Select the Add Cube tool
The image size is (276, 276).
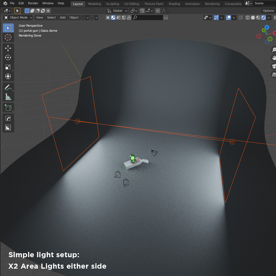click(8, 108)
